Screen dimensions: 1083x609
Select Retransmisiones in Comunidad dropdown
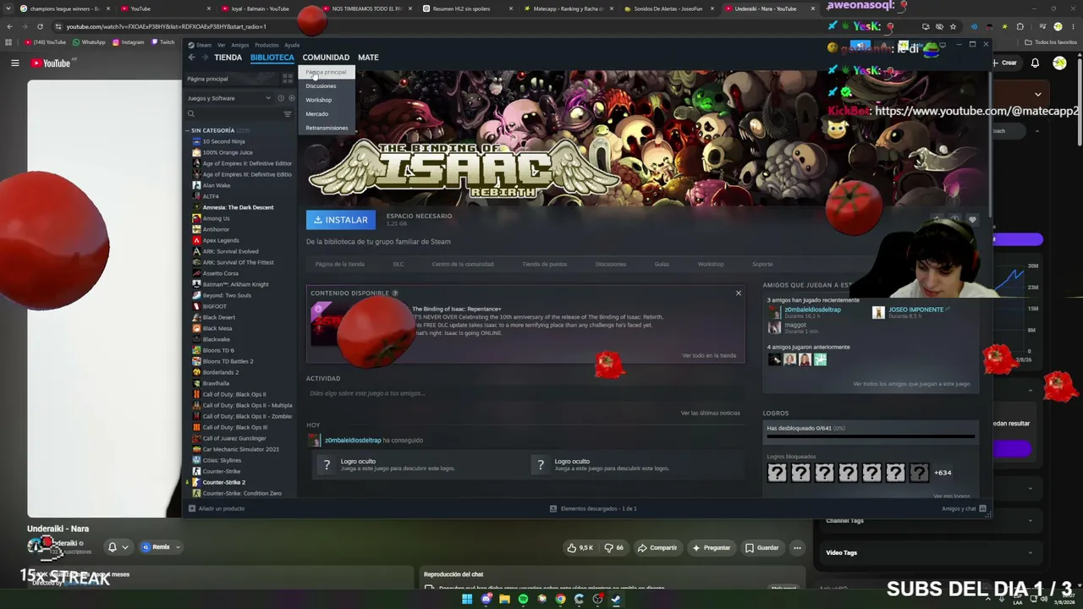[327, 128]
